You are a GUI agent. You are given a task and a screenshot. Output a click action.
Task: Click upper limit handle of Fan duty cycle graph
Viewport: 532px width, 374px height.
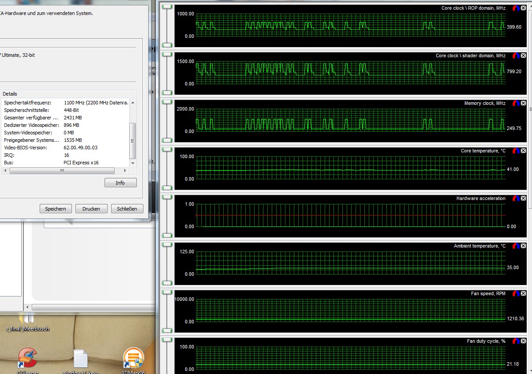pyautogui.click(x=167, y=340)
